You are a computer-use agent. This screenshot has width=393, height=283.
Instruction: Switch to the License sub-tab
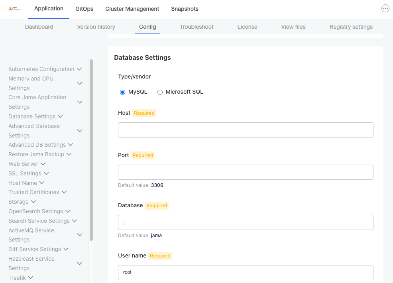(x=248, y=27)
